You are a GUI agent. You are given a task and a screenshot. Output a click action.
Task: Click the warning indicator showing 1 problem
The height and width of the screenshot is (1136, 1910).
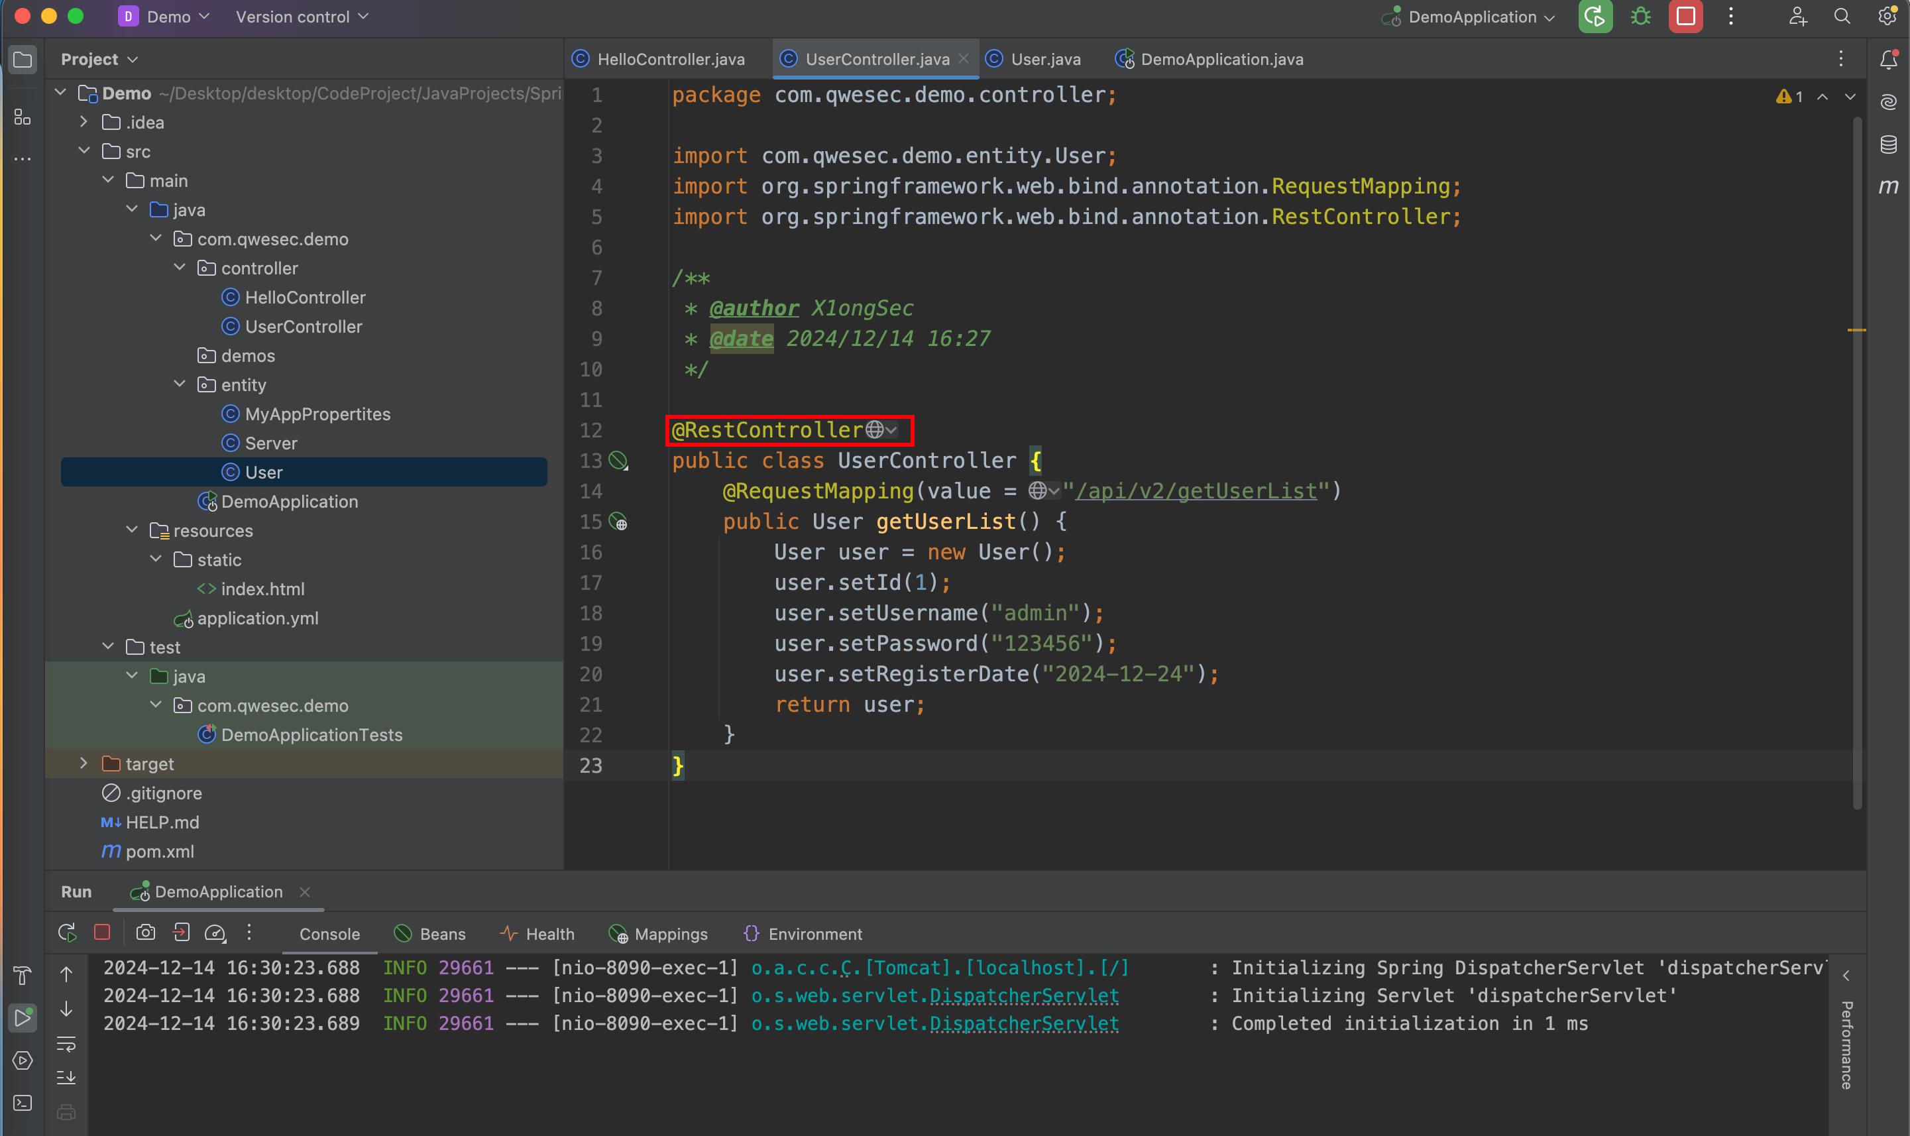point(1789,97)
